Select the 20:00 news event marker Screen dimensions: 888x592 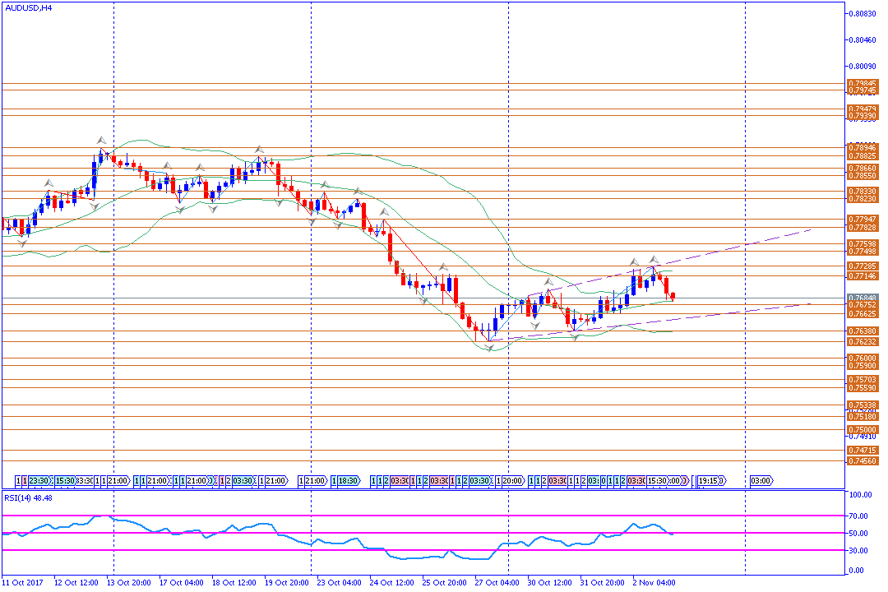click(512, 481)
